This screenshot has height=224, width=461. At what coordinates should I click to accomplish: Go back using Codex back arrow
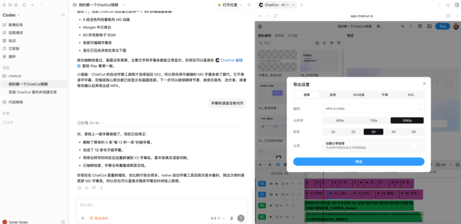33,5
